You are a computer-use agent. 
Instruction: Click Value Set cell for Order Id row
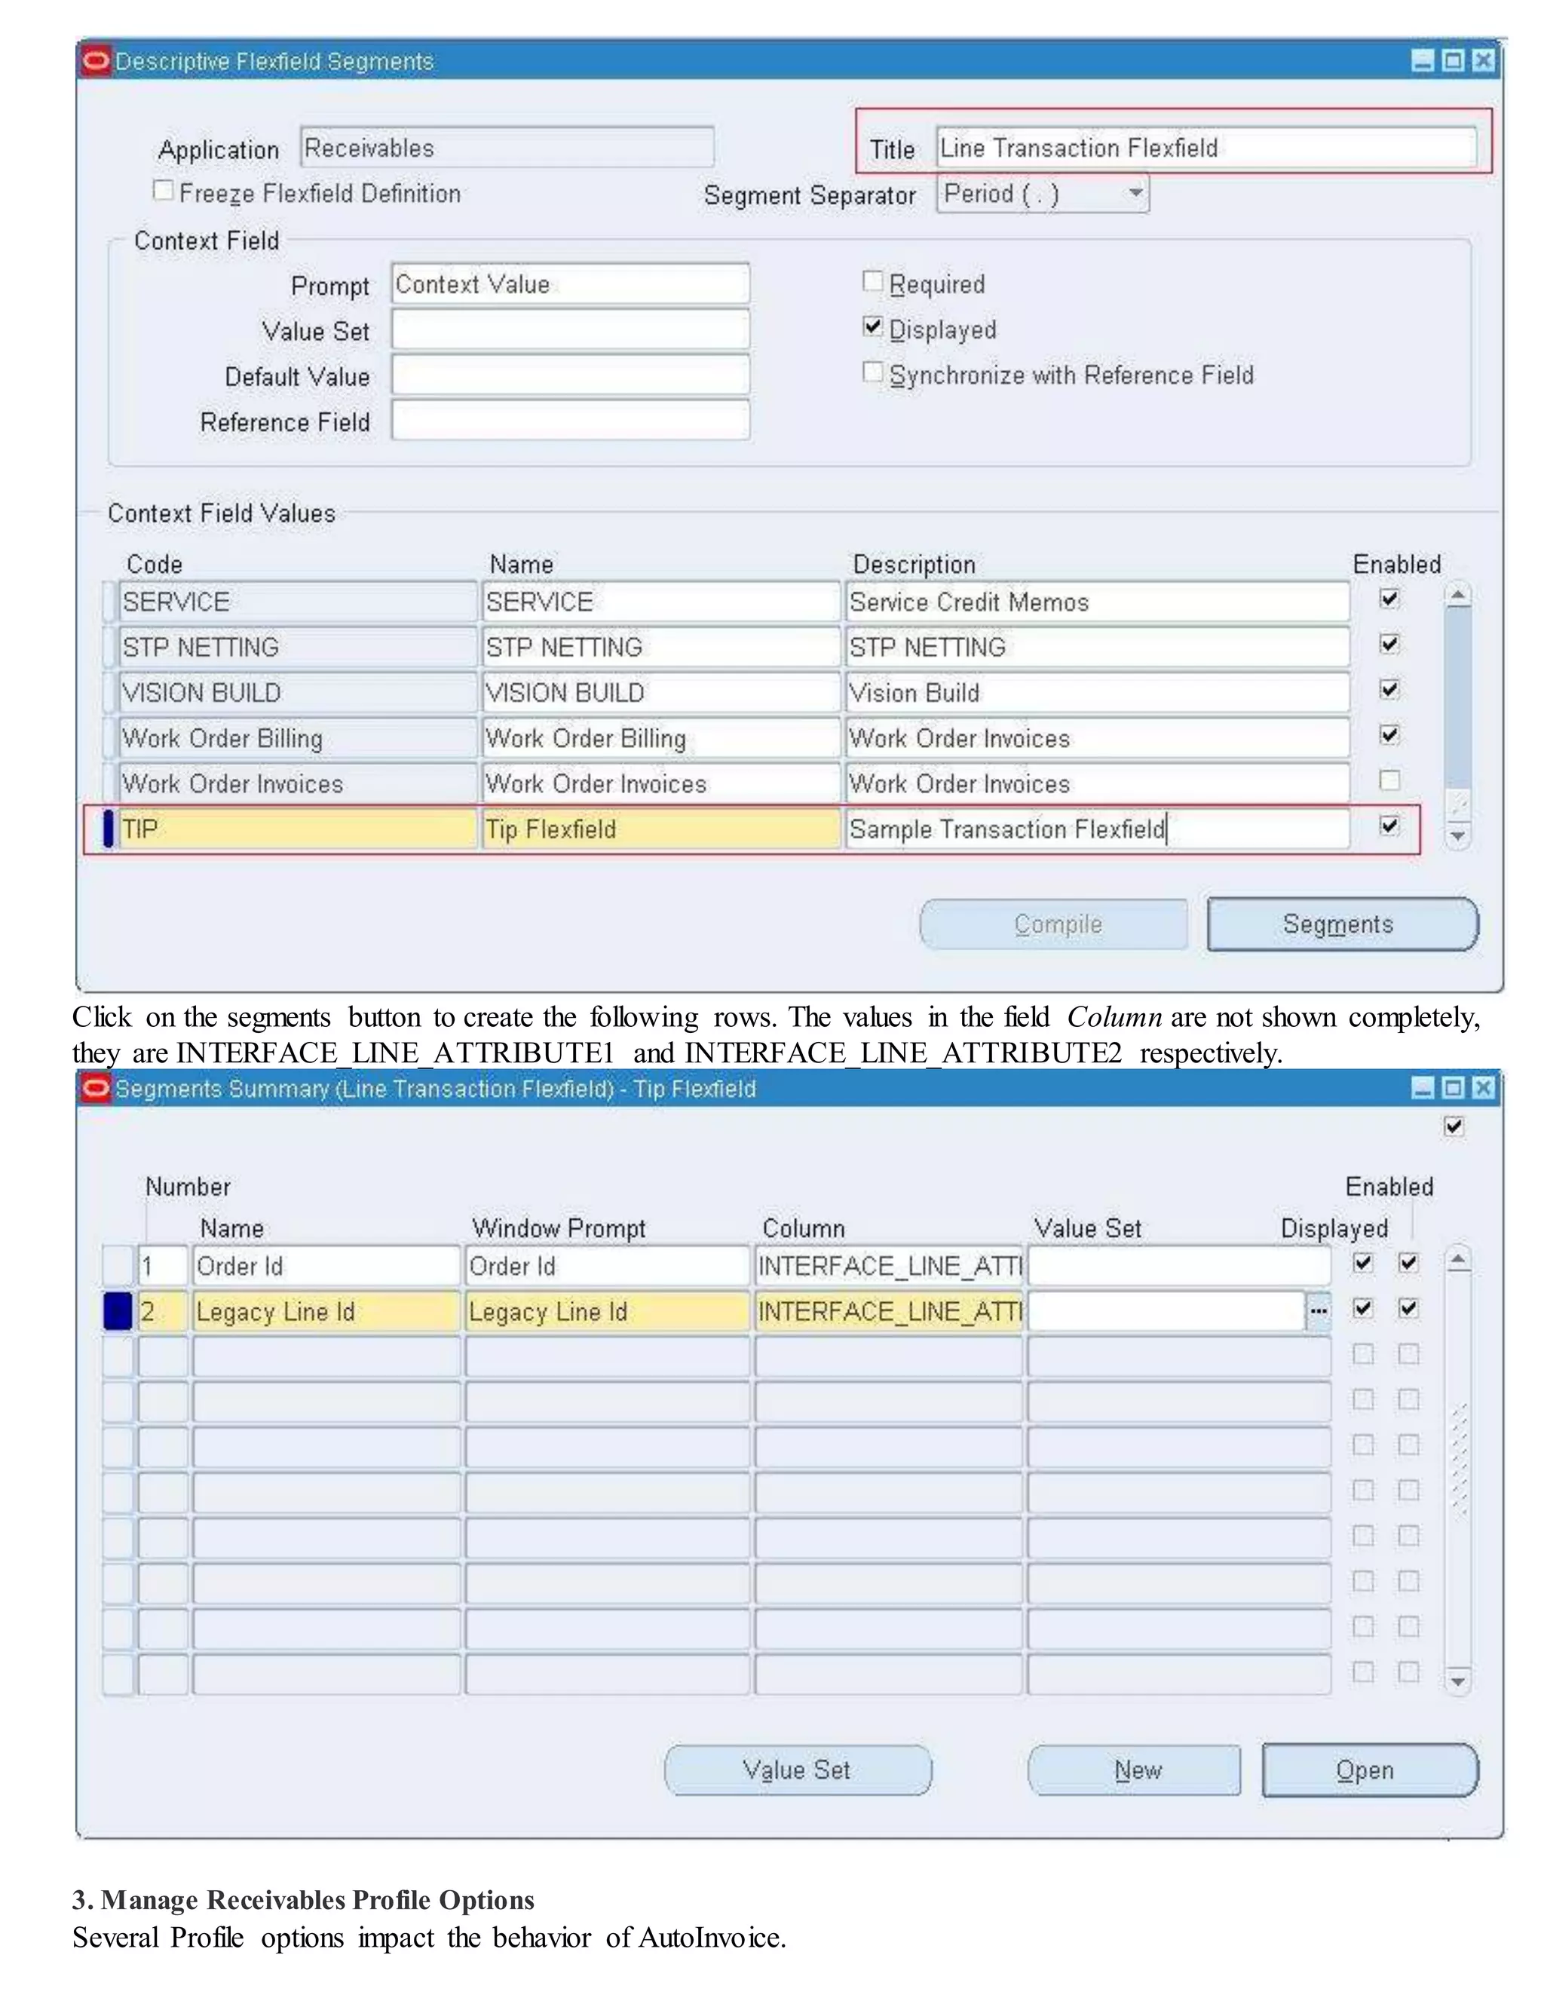(x=1180, y=1266)
